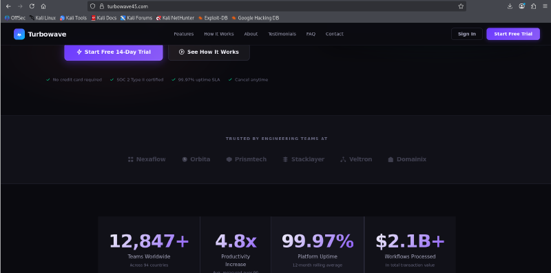This screenshot has width=551, height=273.
Task: Open the Kali Linux bookmark
Action: tap(43, 18)
